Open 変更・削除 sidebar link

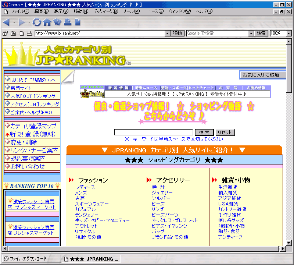point(24,142)
